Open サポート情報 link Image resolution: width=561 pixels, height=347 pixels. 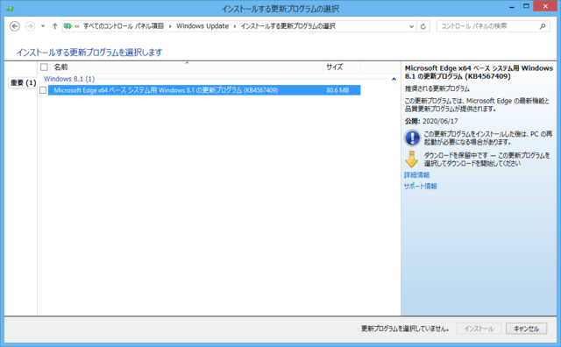[x=421, y=187]
